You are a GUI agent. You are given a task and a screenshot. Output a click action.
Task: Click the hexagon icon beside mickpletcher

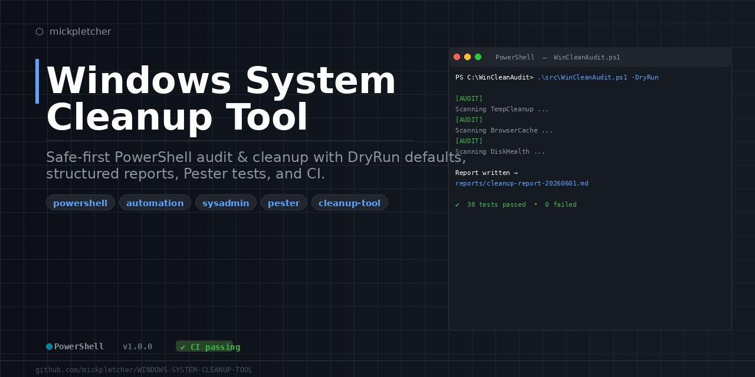point(40,32)
